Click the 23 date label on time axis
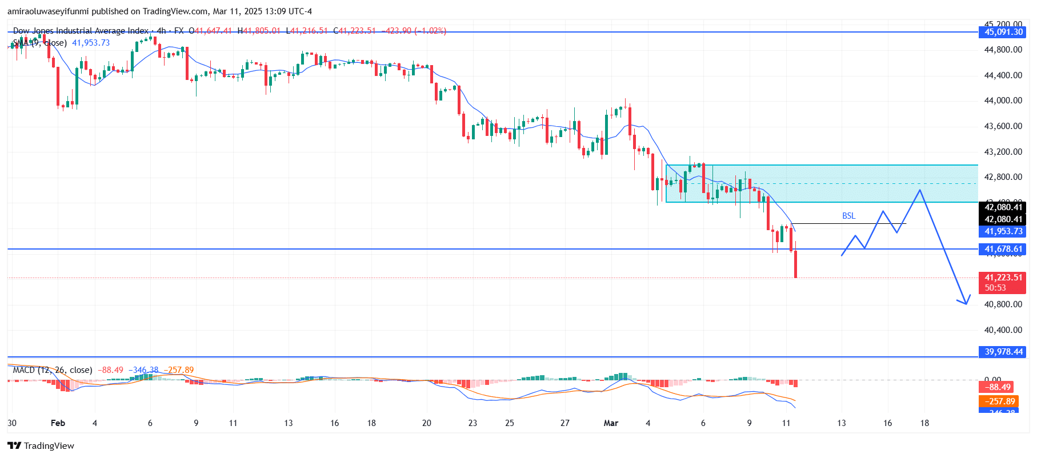 coord(473,423)
